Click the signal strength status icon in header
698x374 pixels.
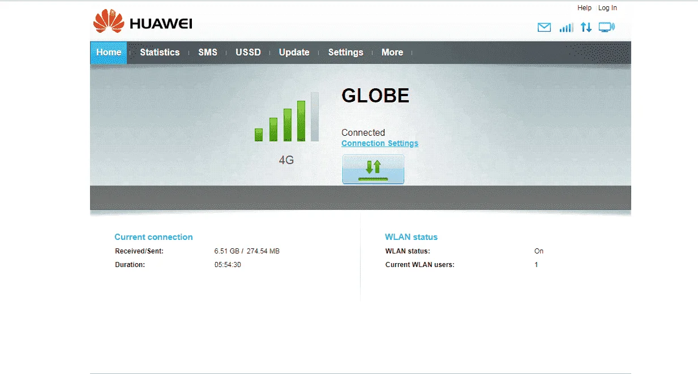tap(566, 27)
